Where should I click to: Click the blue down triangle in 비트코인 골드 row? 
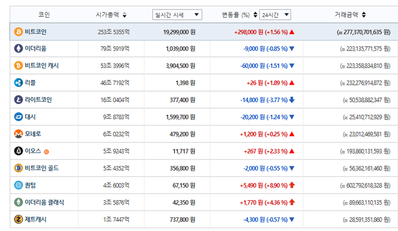pos(292,168)
